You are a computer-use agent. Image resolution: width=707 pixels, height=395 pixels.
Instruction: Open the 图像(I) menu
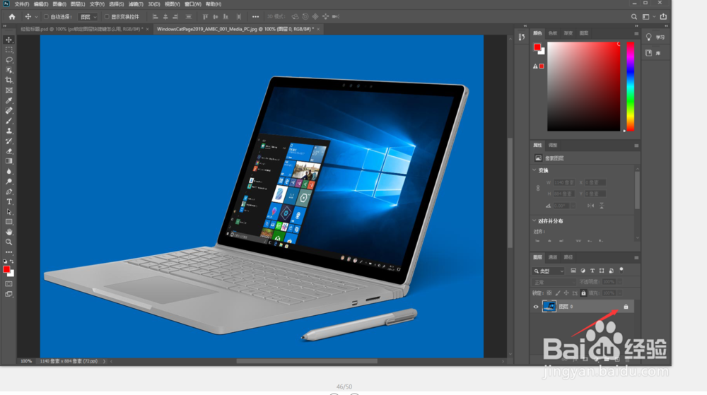[59, 4]
